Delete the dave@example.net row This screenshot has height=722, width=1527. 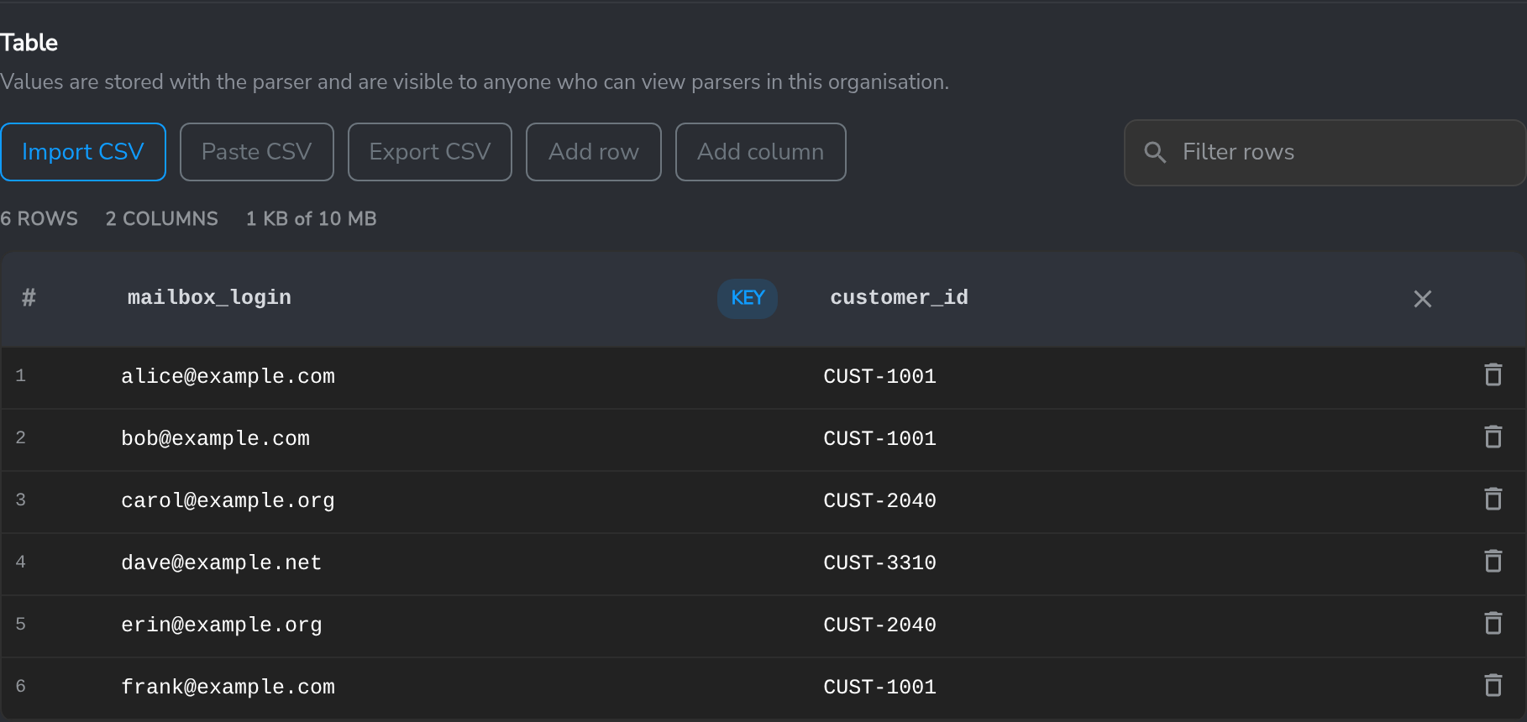pos(1493,561)
